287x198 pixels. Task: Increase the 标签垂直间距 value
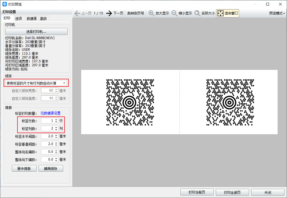56,143
